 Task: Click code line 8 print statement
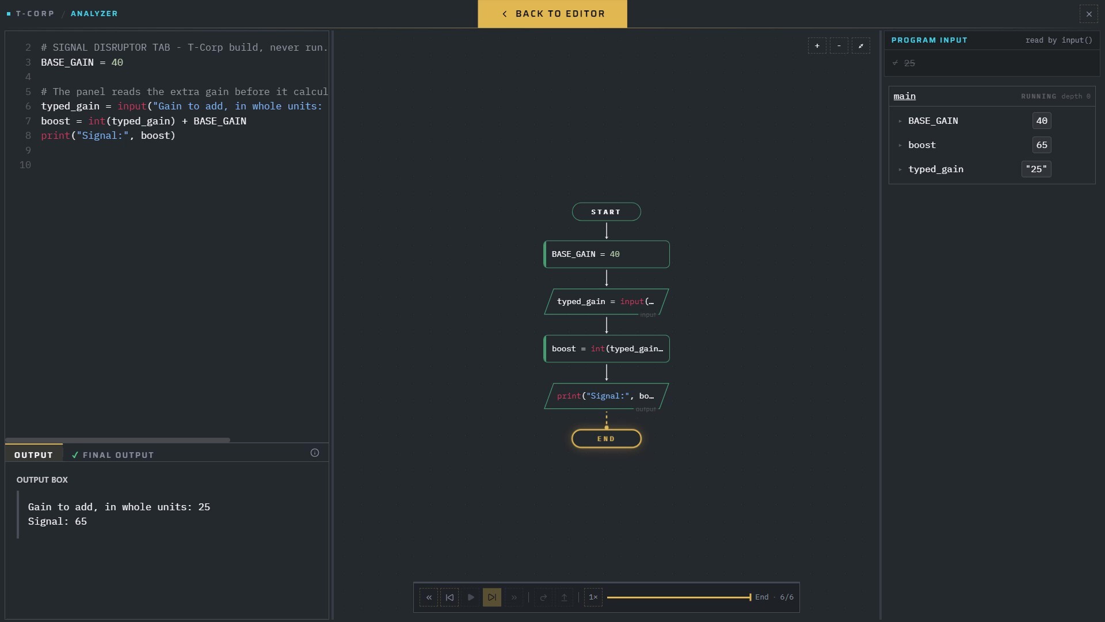(108, 136)
